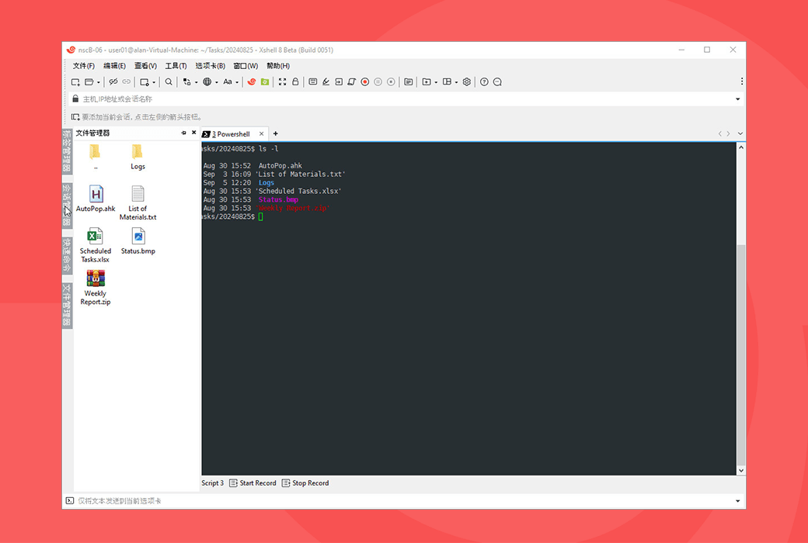808x543 pixels.
Task: Expand the Color Scheme dropdown arrow
Action: tap(196, 82)
